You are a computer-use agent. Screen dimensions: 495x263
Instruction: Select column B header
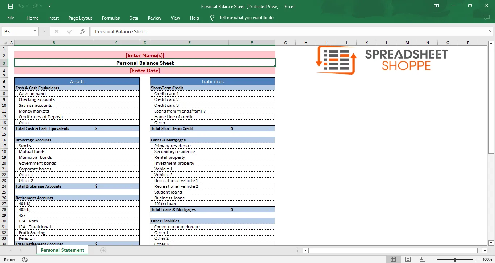[54, 43]
